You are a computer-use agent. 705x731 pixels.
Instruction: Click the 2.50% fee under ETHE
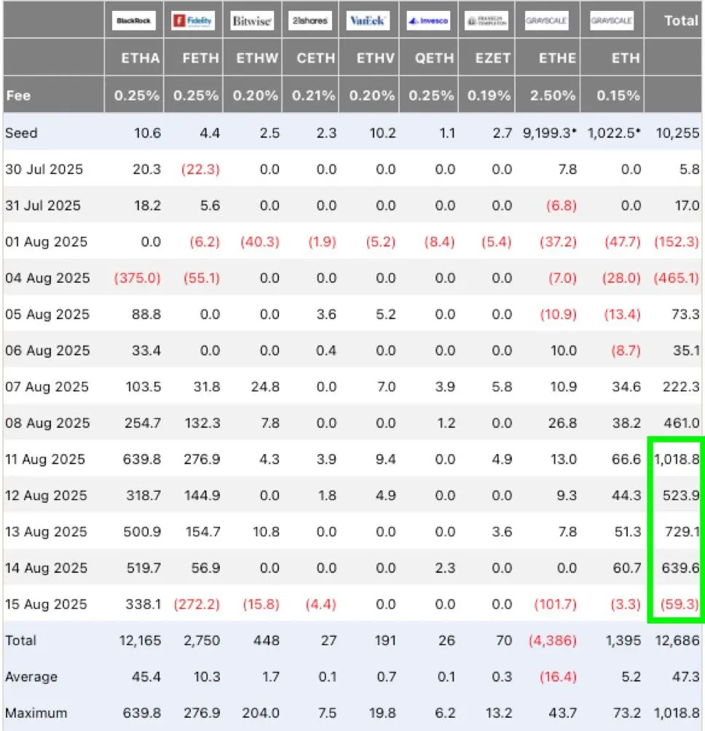click(553, 95)
